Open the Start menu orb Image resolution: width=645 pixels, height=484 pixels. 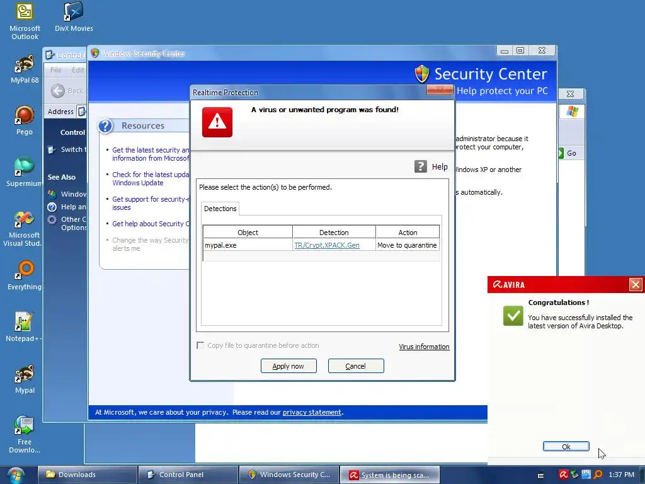click(15, 475)
